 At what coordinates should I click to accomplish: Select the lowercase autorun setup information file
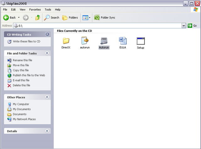tap(85, 40)
